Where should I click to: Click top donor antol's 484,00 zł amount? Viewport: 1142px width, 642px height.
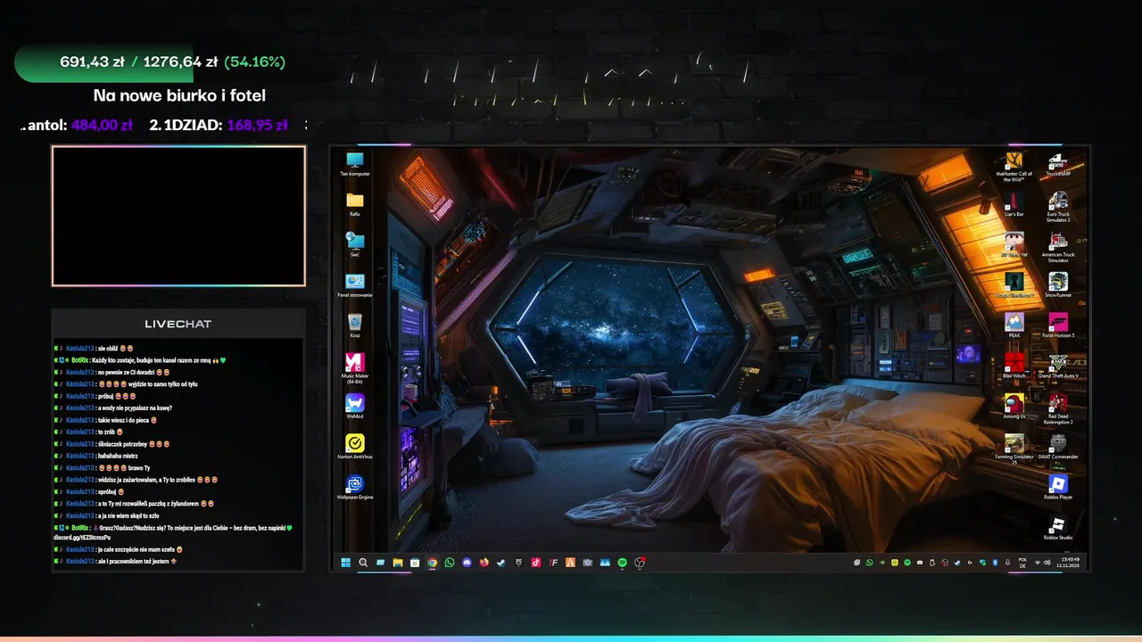click(102, 125)
